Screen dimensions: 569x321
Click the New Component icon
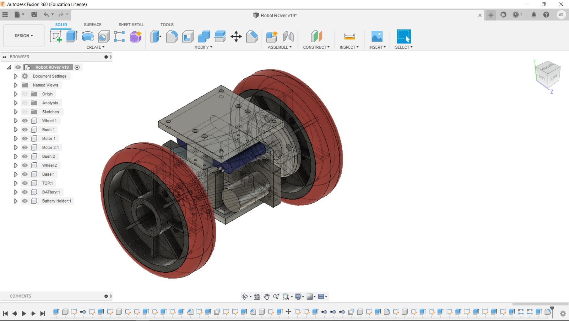[x=272, y=37]
